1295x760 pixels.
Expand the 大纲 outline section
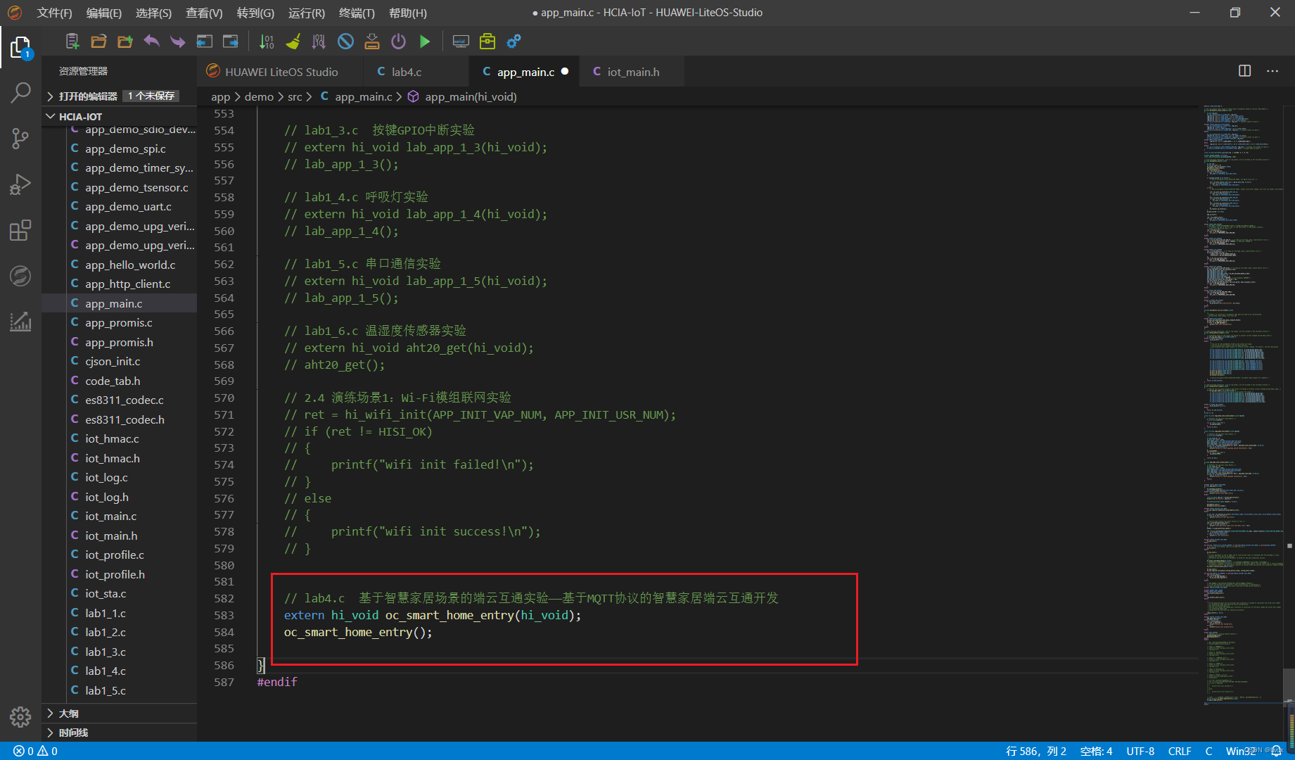(x=68, y=714)
